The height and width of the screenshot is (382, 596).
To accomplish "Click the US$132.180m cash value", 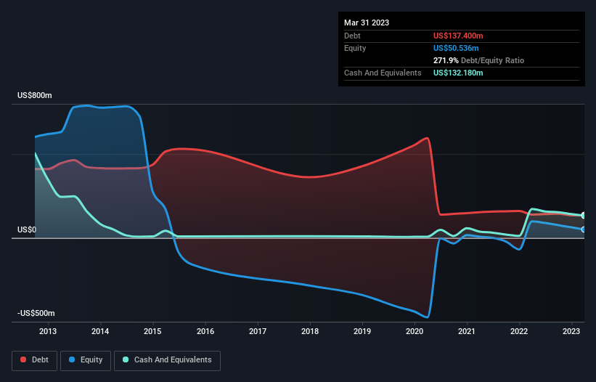I will [458, 73].
